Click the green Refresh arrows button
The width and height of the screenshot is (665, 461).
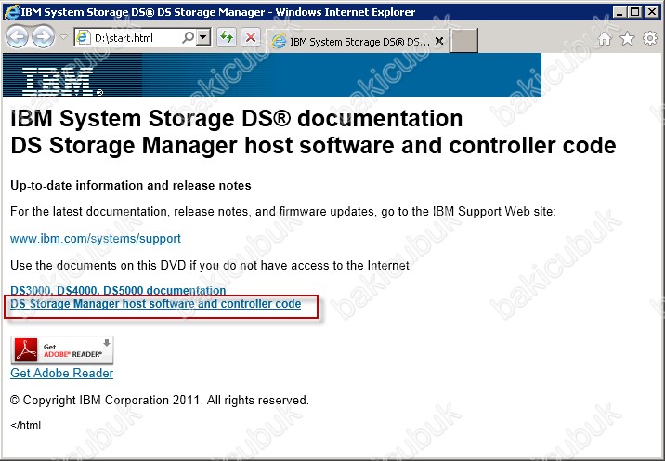tap(227, 38)
